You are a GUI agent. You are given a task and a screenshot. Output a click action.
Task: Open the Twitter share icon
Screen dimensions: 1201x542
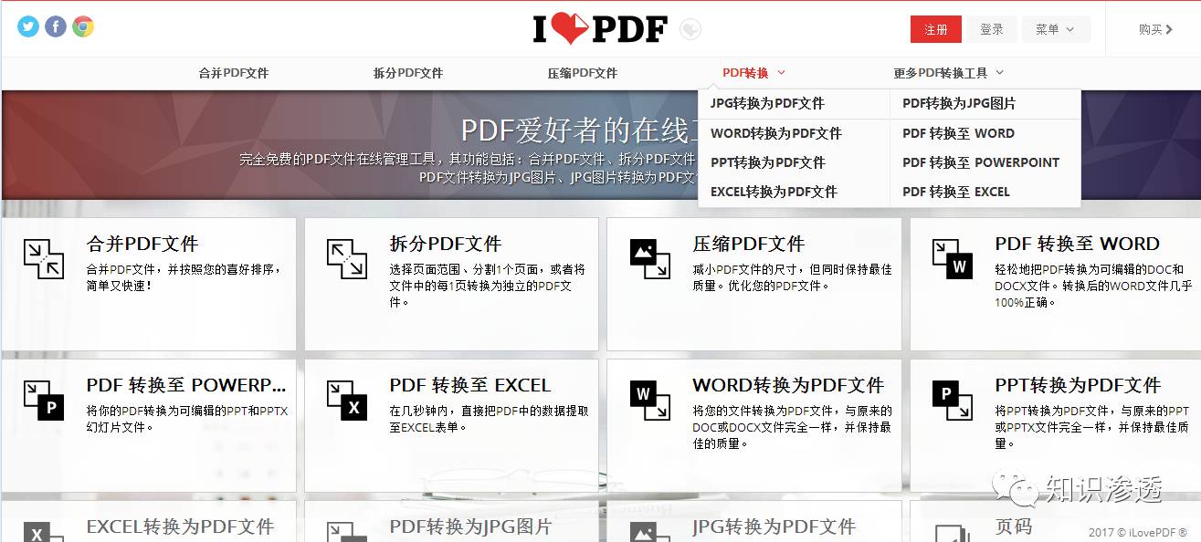coord(28,27)
